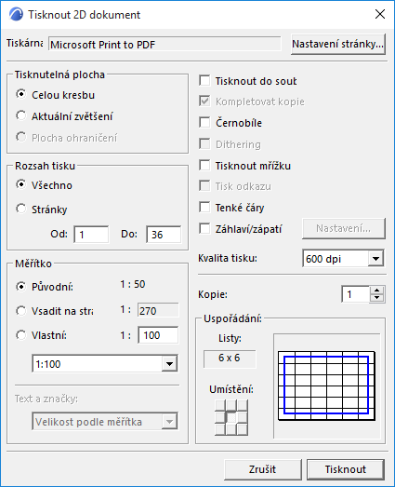Click the '6 x 6' Listy value
Viewport: 395px width, 487px height.
click(x=230, y=358)
